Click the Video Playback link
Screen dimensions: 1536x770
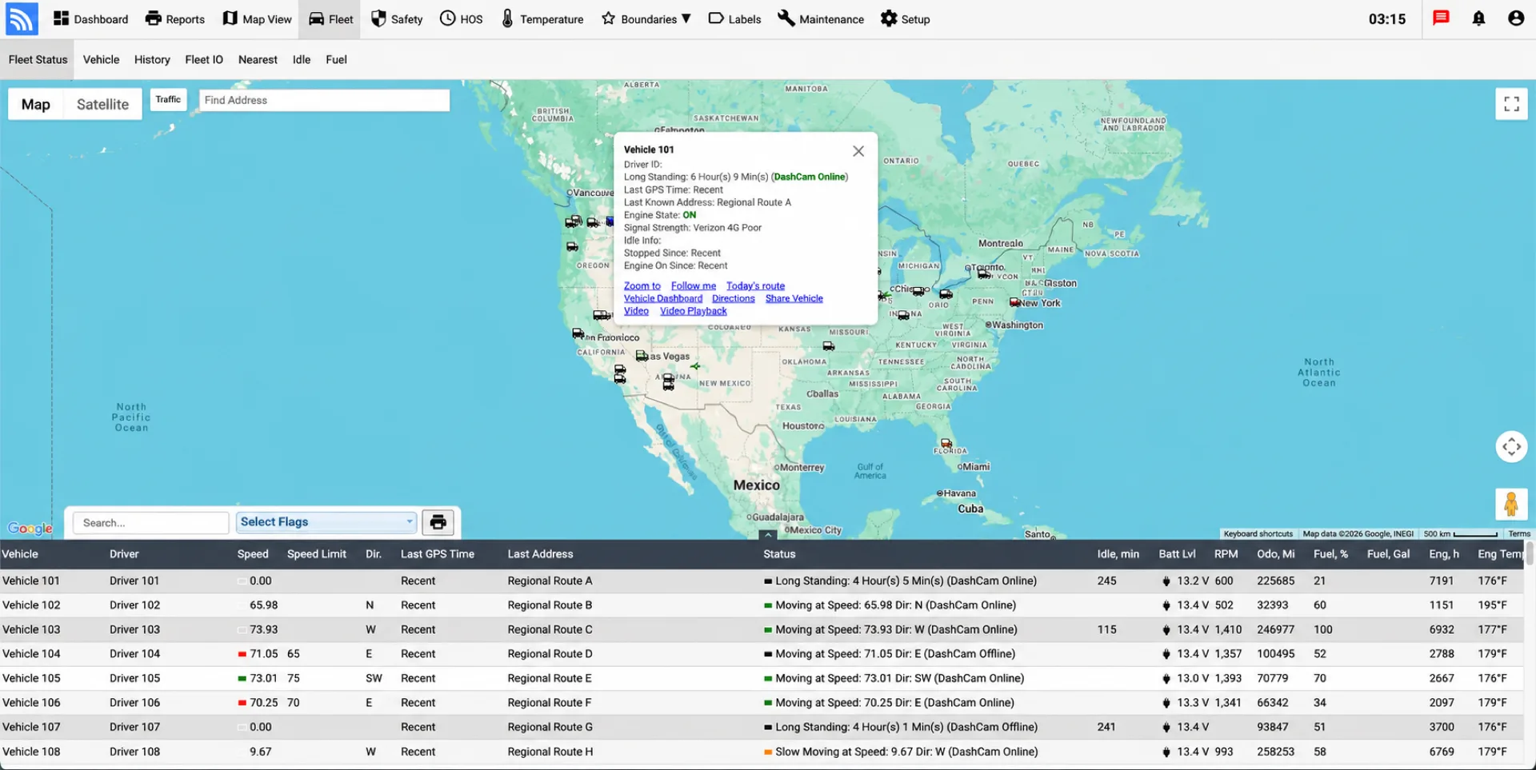694,311
